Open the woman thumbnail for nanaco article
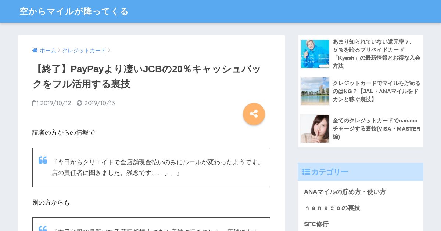 (315, 129)
